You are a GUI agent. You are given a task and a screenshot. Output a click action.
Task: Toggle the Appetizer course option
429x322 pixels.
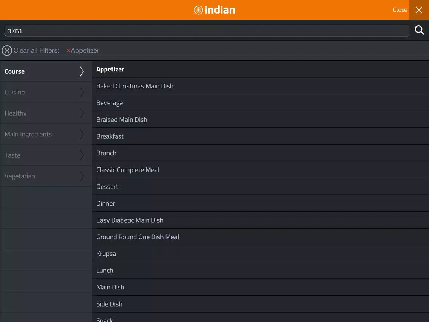tap(110, 70)
